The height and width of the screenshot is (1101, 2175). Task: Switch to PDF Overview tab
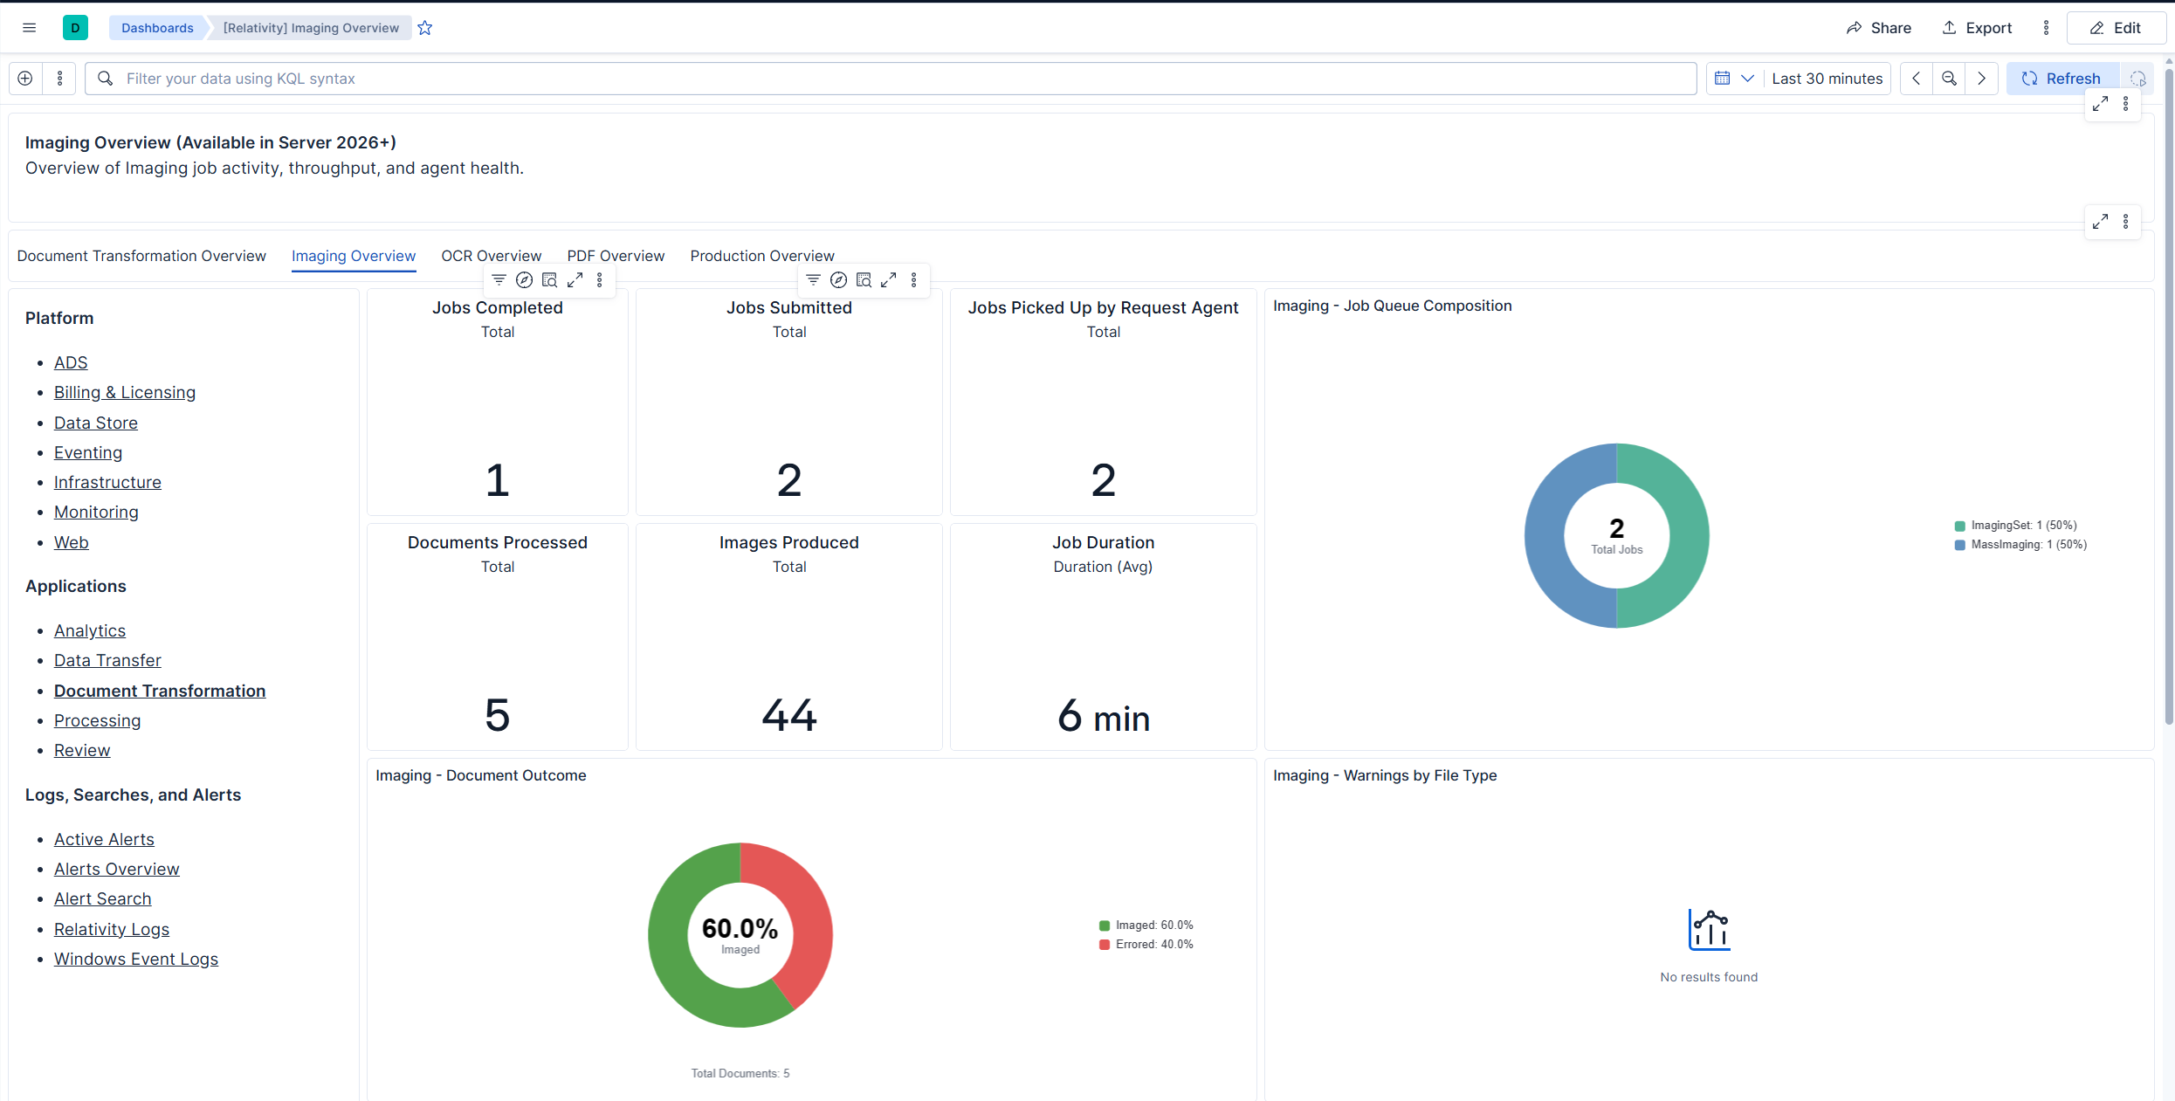tap(616, 256)
